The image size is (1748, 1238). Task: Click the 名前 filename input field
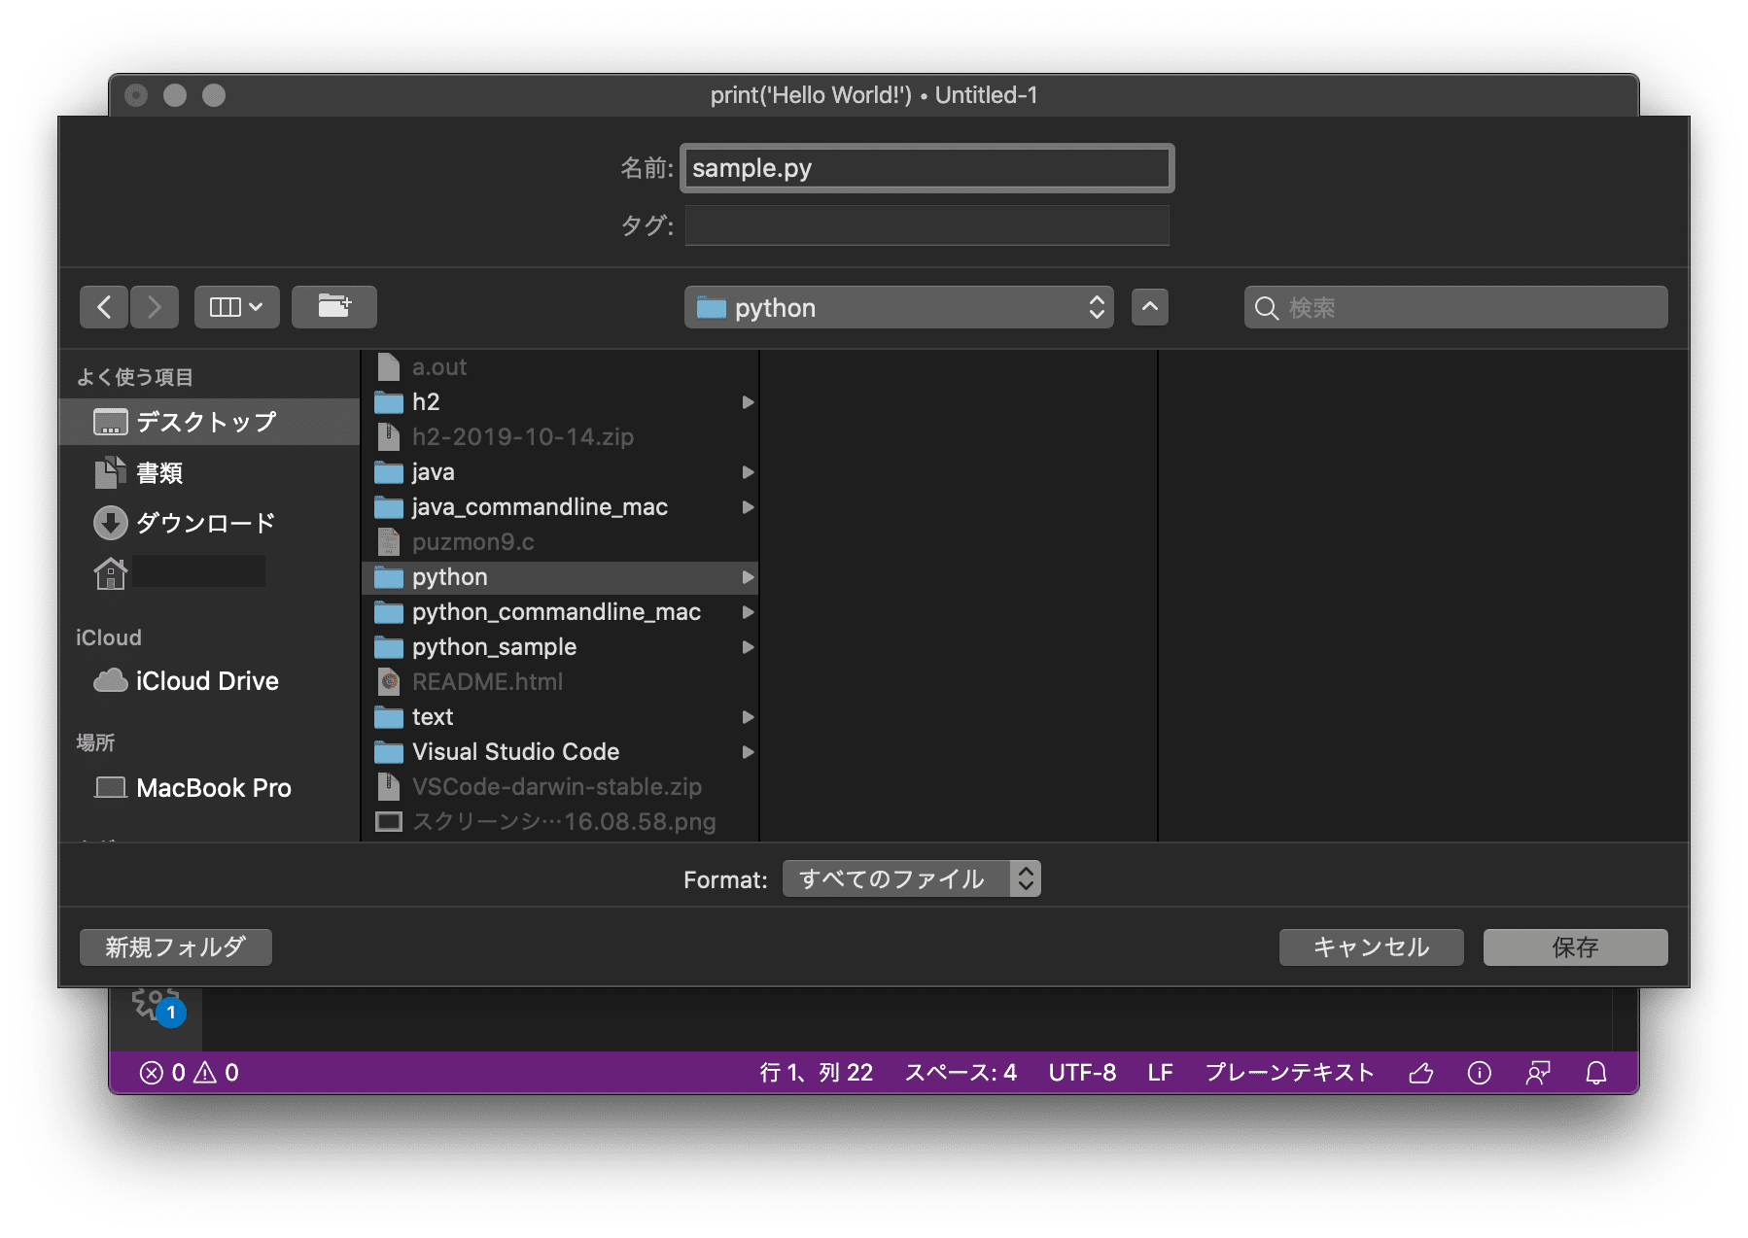pos(926,168)
